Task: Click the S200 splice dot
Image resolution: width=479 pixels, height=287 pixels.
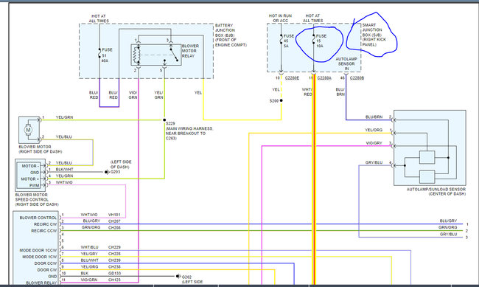Action: [281, 100]
